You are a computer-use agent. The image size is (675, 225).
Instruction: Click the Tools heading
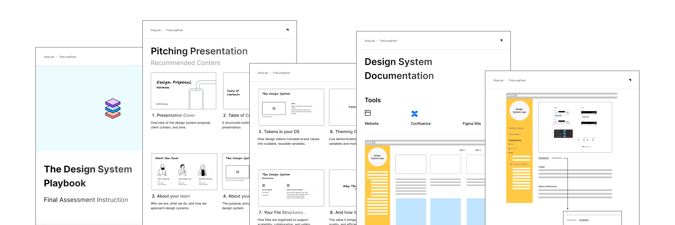(372, 100)
